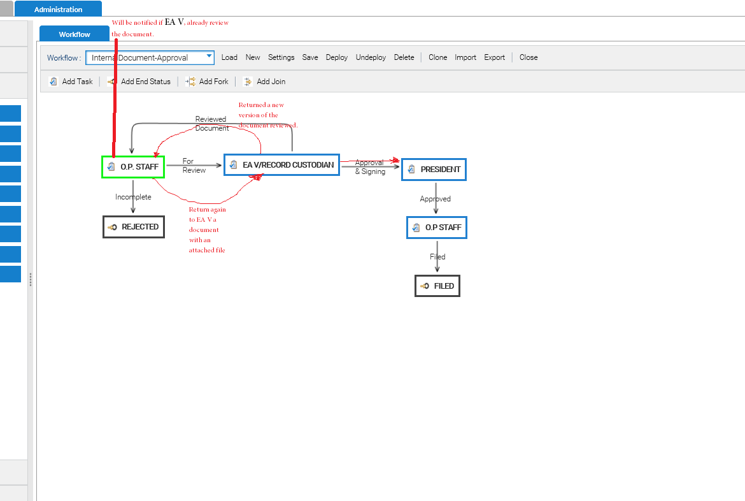Select the FILED end status node

coord(437,286)
